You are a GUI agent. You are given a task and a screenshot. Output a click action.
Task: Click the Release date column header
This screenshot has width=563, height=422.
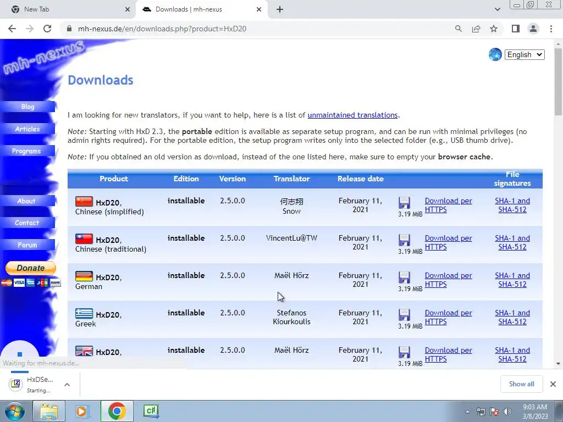tap(361, 179)
